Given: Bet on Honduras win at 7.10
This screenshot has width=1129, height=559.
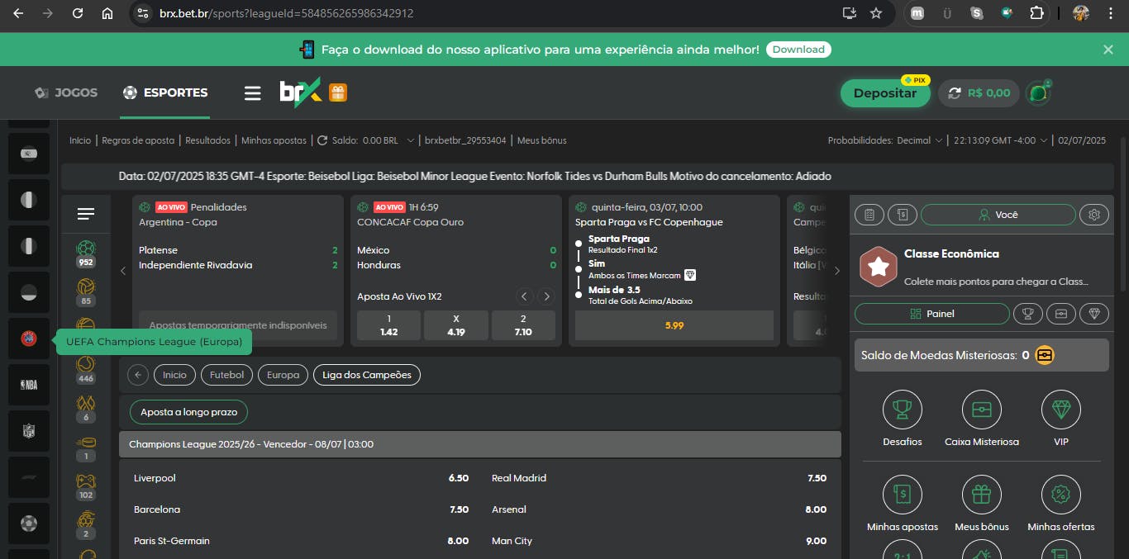Looking at the screenshot, I should [523, 325].
